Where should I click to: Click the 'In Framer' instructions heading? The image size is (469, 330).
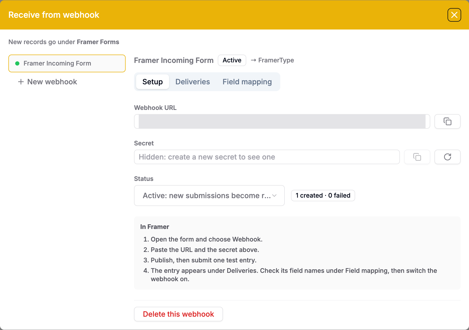pos(155,227)
